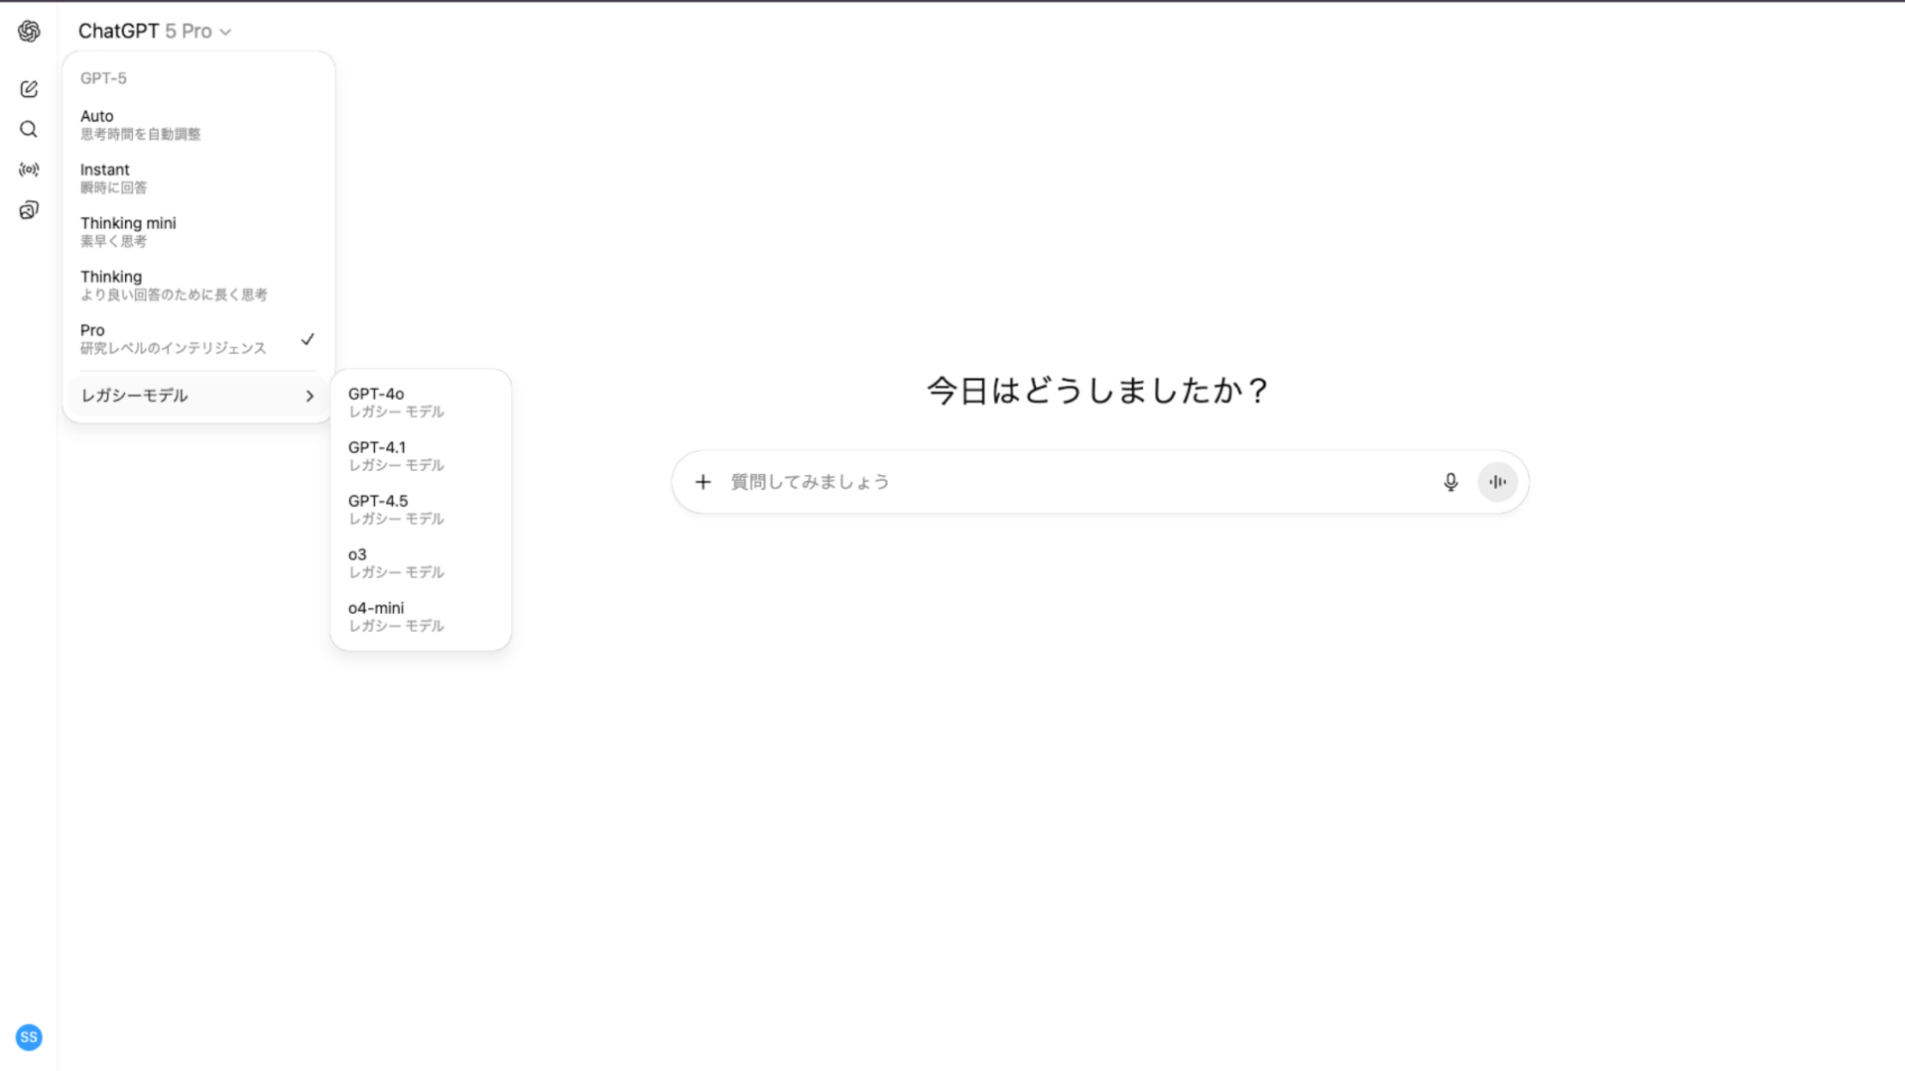Viewport: 1905px width, 1071px height.
Task: Start voice mode with the waveform icon
Action: coord(1497,482)
